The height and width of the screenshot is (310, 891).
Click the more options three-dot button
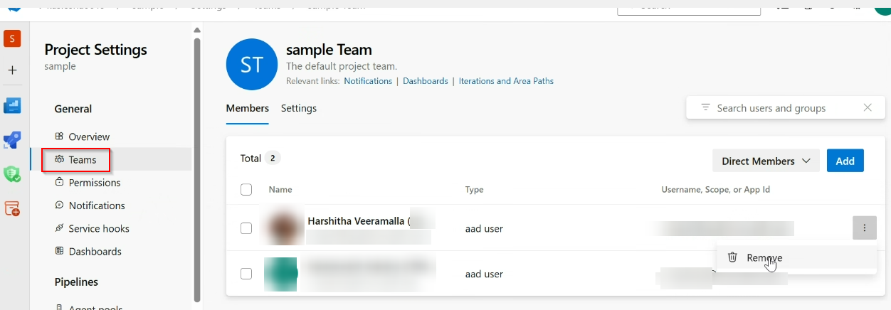[864, 228]
